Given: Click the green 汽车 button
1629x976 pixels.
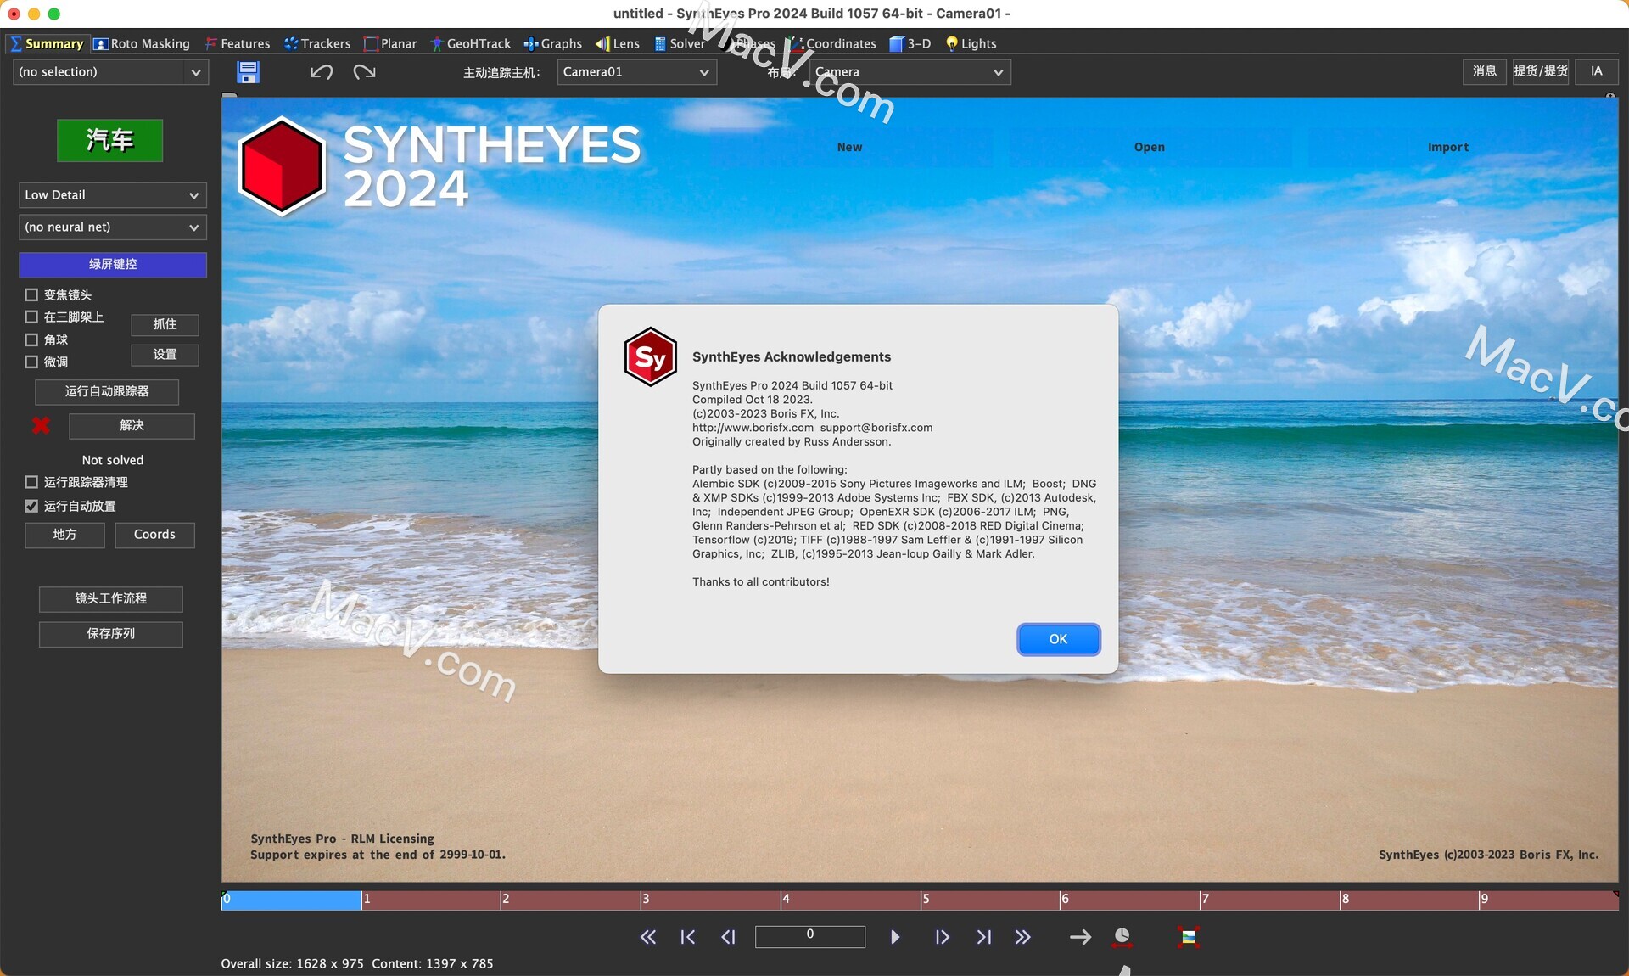Looking at the screenshot, I should click(109, 140).
